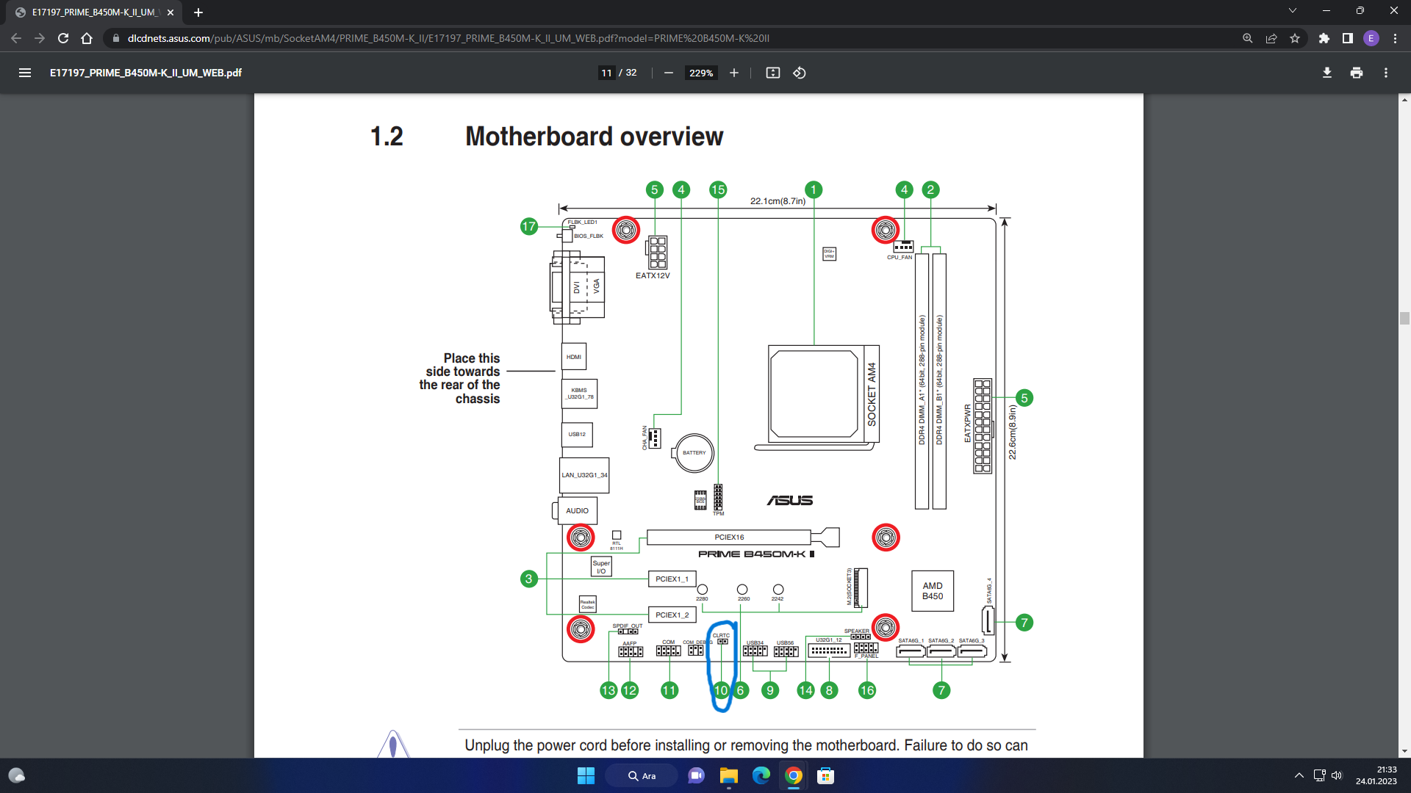Open the volume tray icon

pos(1337,775)
